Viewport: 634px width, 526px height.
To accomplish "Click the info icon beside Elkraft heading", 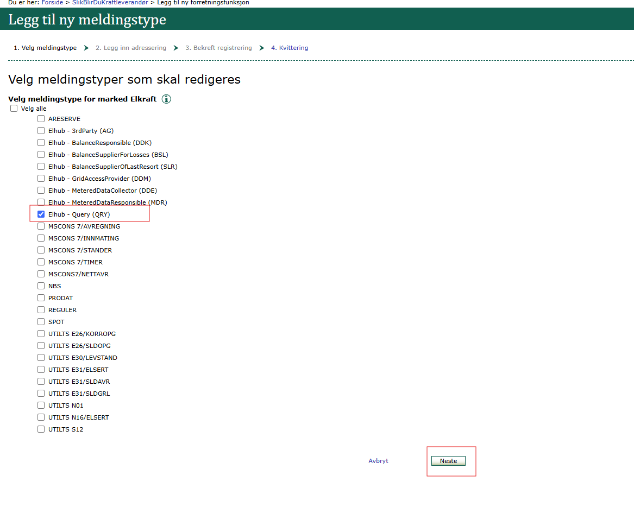I will point(166,99).
